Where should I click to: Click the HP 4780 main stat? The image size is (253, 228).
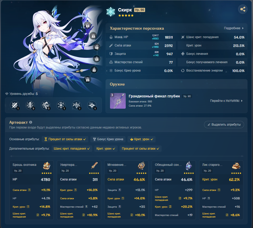click(x=31, y=179)
